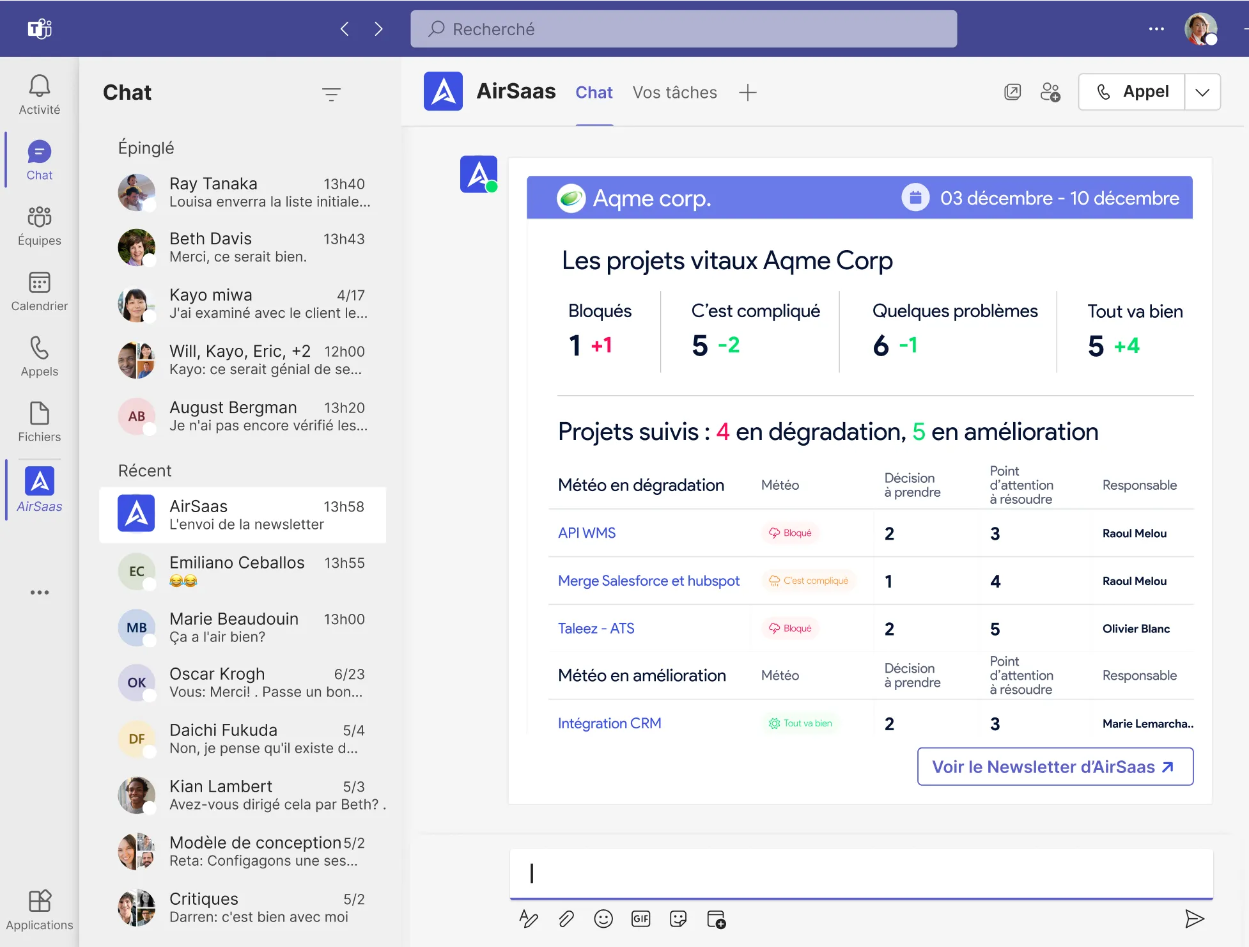Screen dimensions: 1249x947
Task: Show more apps via sidebar ellipsis
Action: click(39, 592)
